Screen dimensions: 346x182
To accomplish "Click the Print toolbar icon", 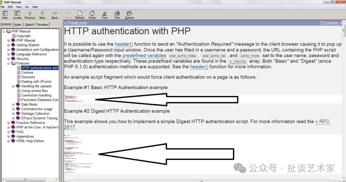I will [x=117, y=13].
